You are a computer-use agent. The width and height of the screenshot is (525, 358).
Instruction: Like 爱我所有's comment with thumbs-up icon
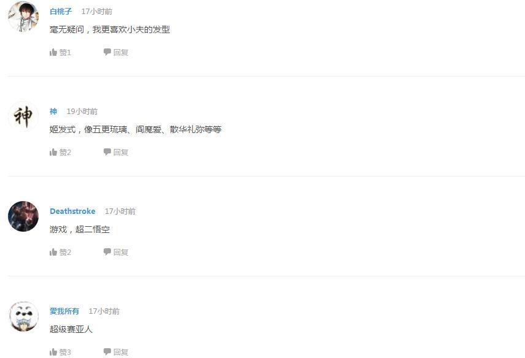[x=53, y=352]
